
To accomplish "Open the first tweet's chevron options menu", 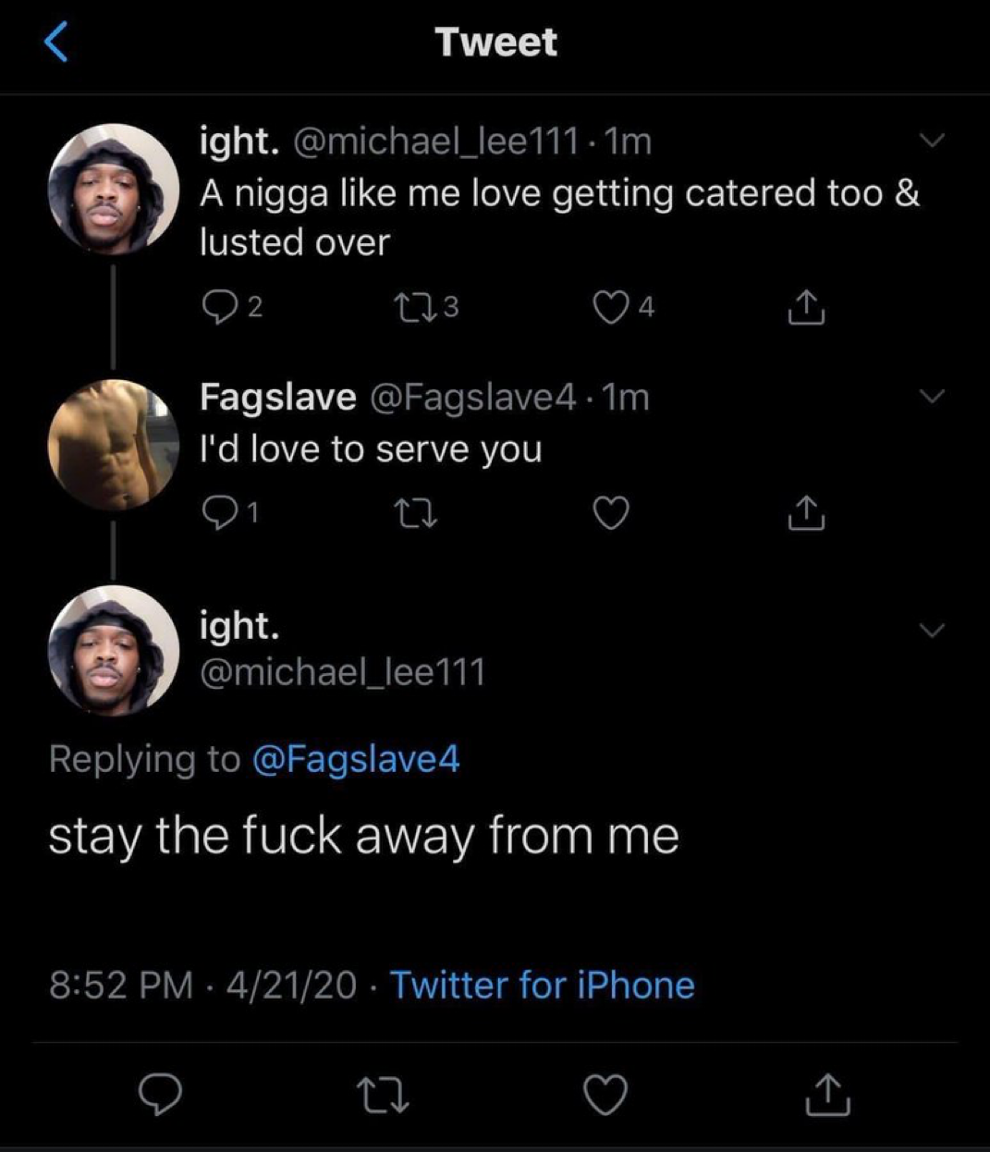I will pyautogui.click(x=932, y=141).
